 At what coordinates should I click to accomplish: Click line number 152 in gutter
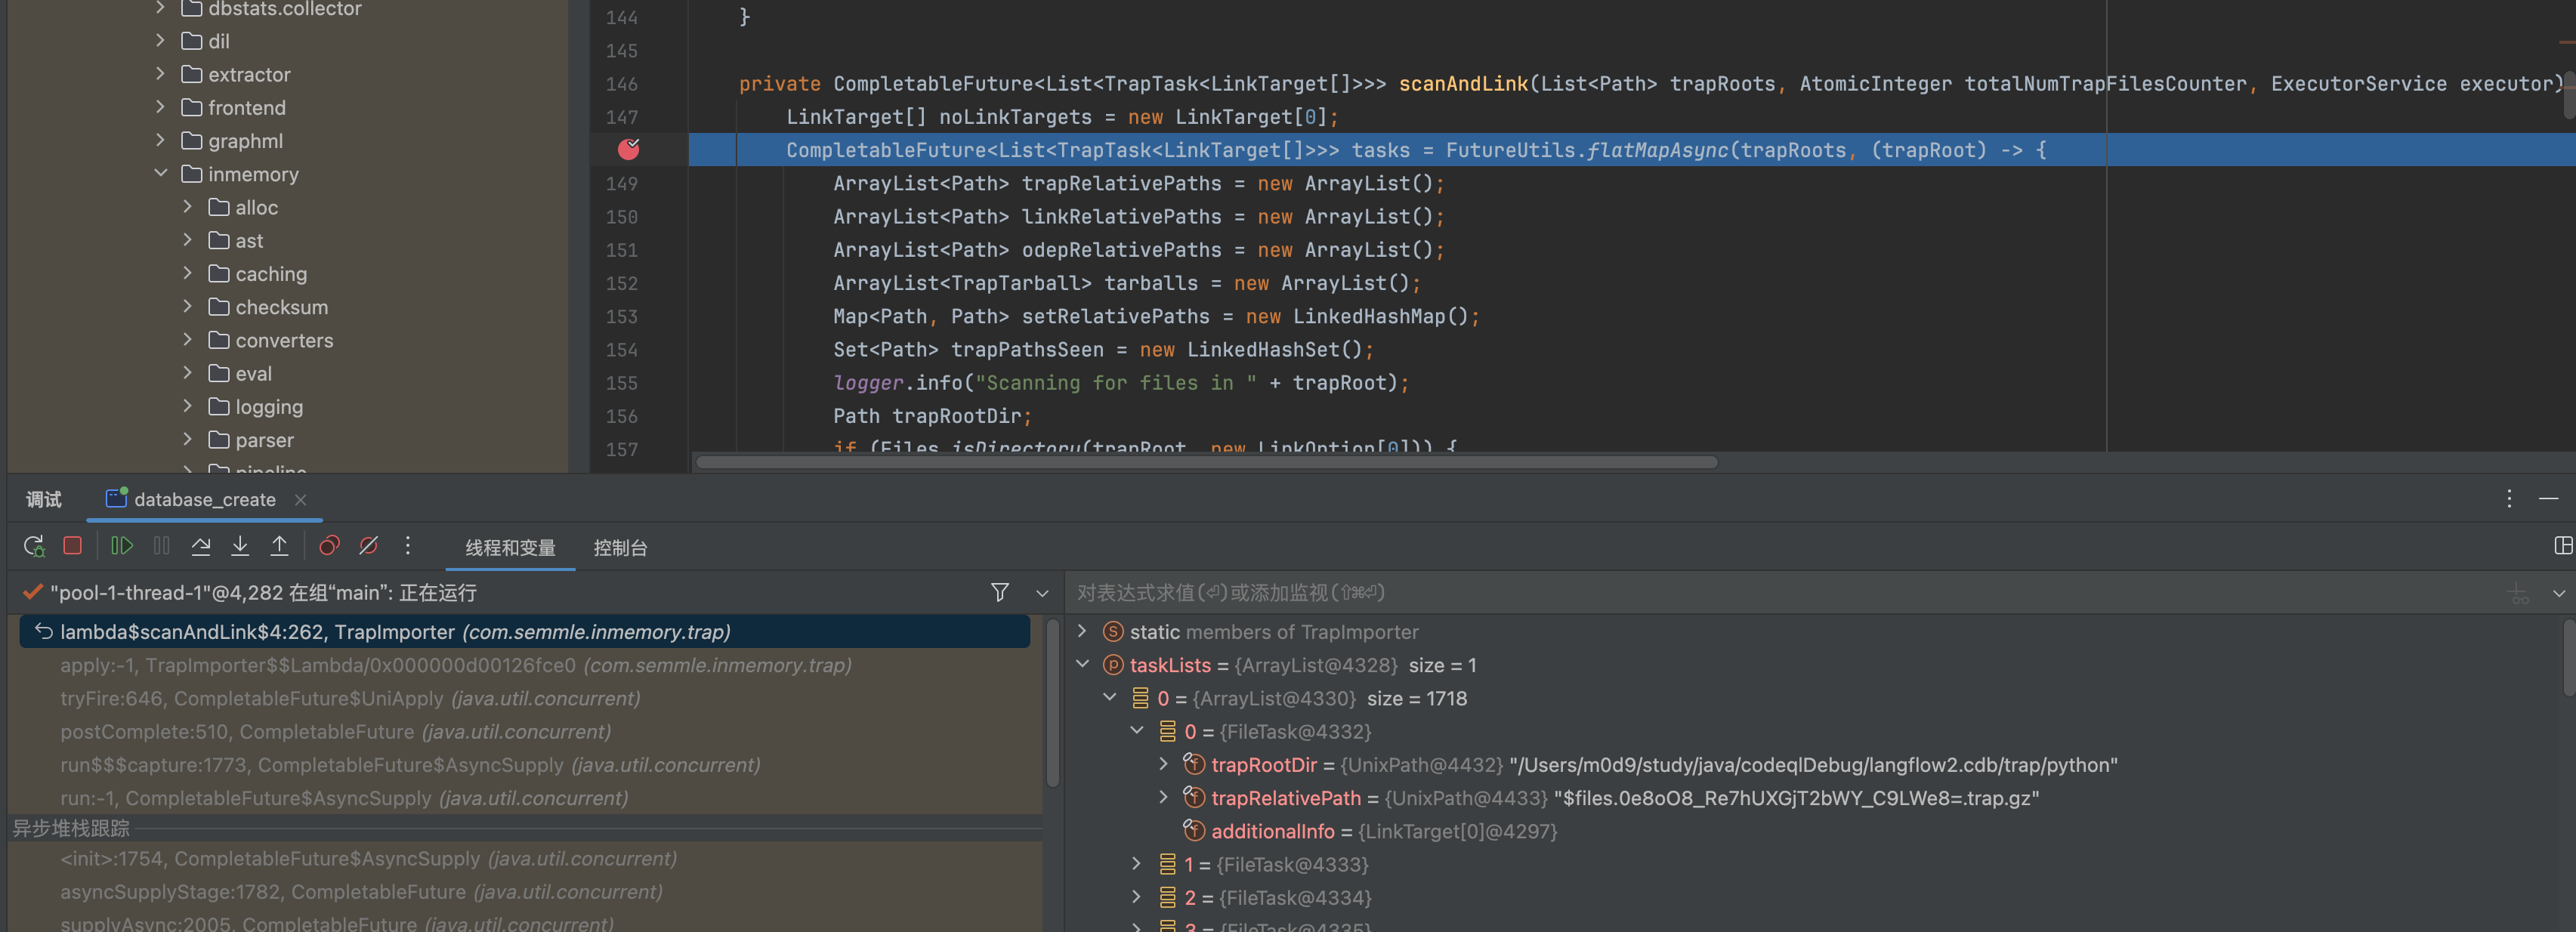click(x=621, y=283)
